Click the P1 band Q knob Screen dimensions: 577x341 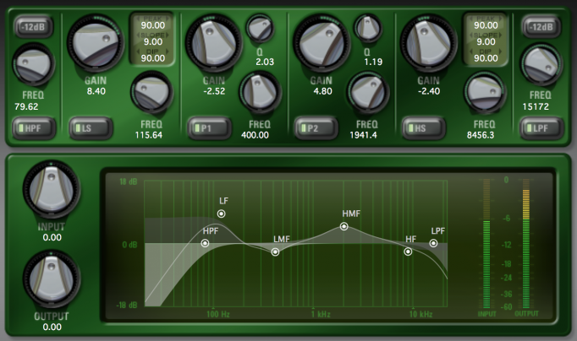(x=260, y=29)
